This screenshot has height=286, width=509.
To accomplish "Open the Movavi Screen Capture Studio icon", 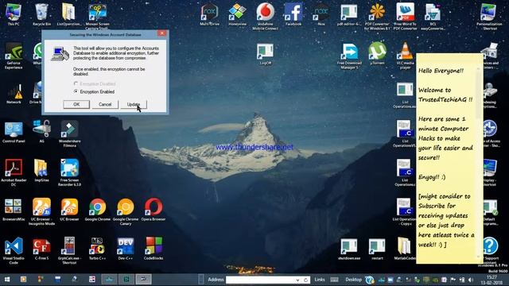I will tap(97, 16).
